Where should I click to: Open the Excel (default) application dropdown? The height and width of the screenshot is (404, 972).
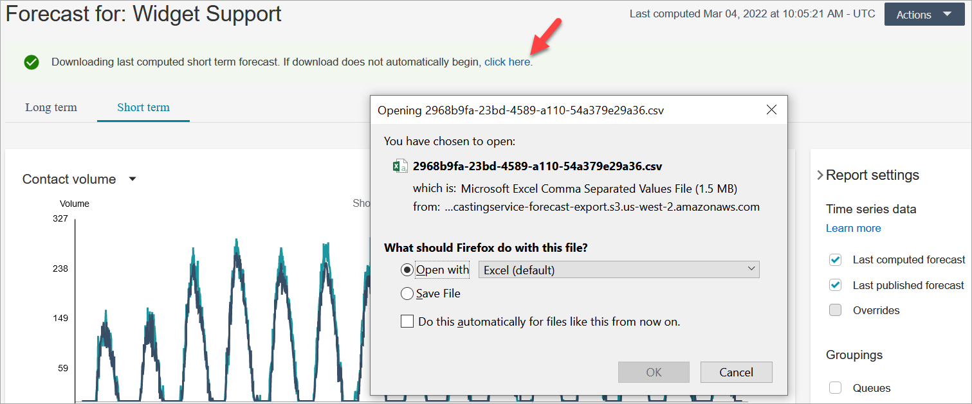[x=751, y=269]
